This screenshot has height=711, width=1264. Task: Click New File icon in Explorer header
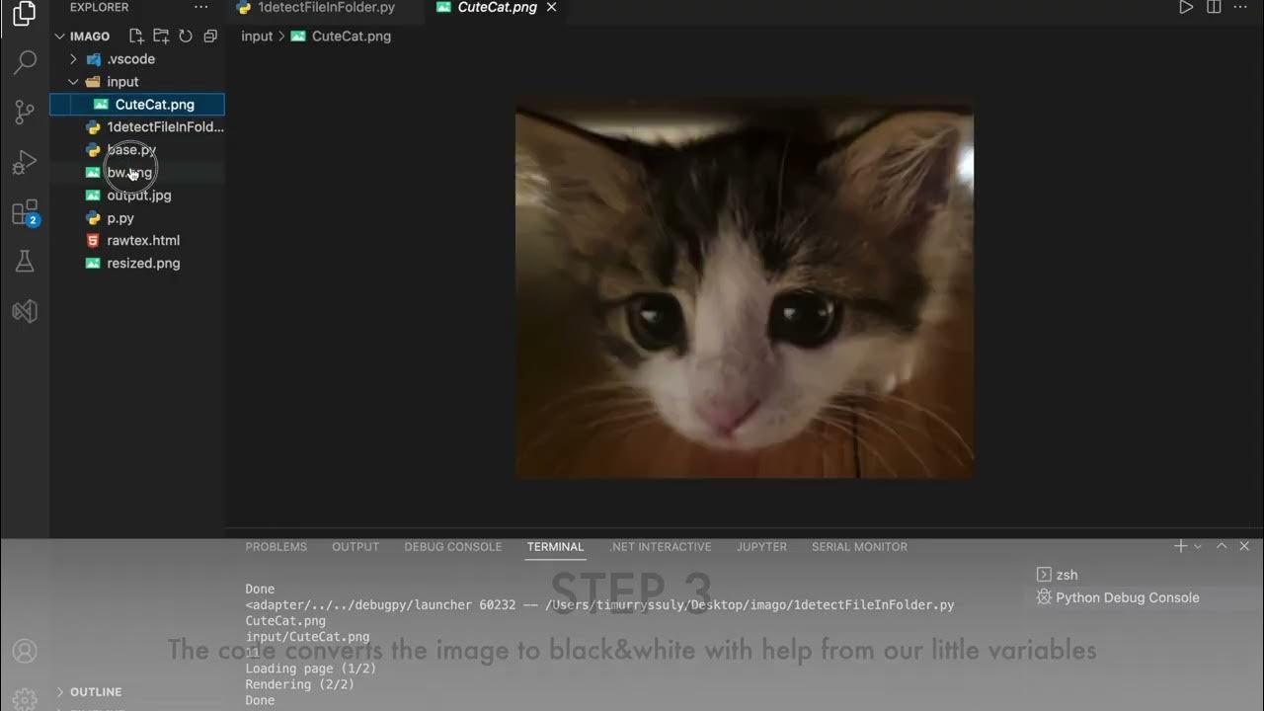136,36
